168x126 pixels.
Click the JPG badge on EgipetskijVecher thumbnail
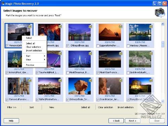pyautogui.click(x=121, y=27)
